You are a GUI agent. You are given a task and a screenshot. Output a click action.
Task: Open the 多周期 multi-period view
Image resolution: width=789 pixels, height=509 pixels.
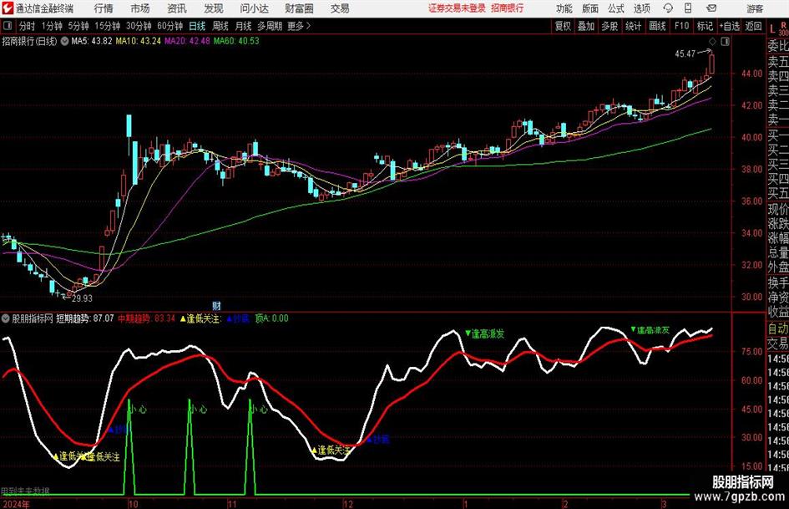269,26
